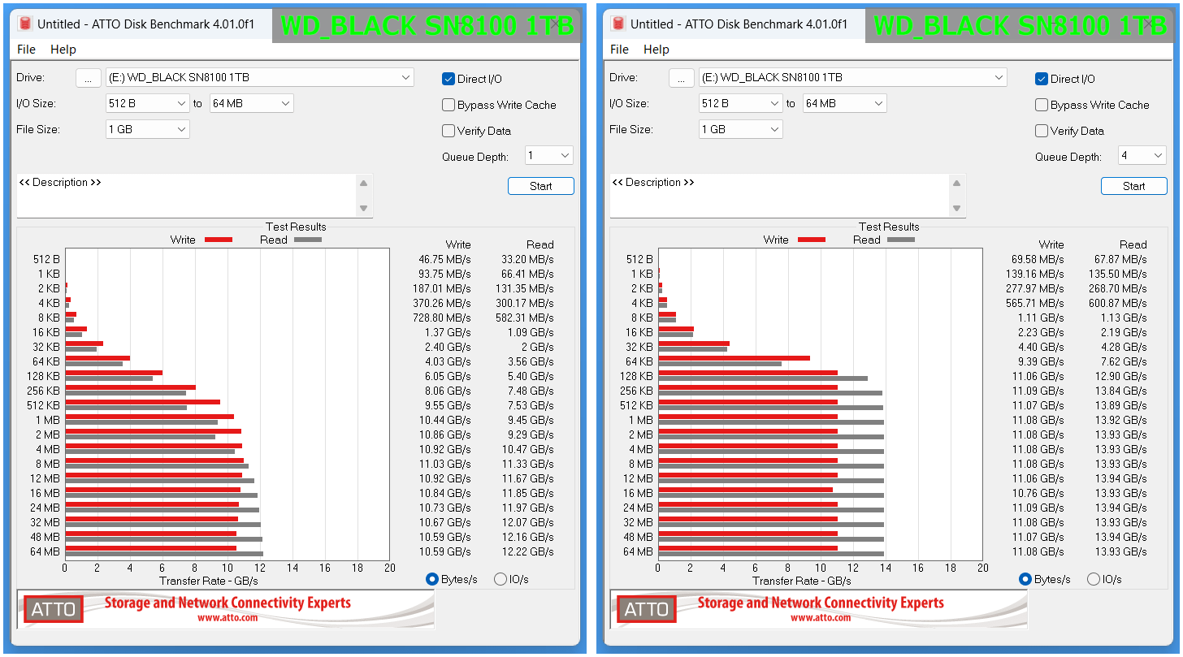Open the 64 MB I/O size dropdown, right window
1183x657 pixels.
coord(845,104)
